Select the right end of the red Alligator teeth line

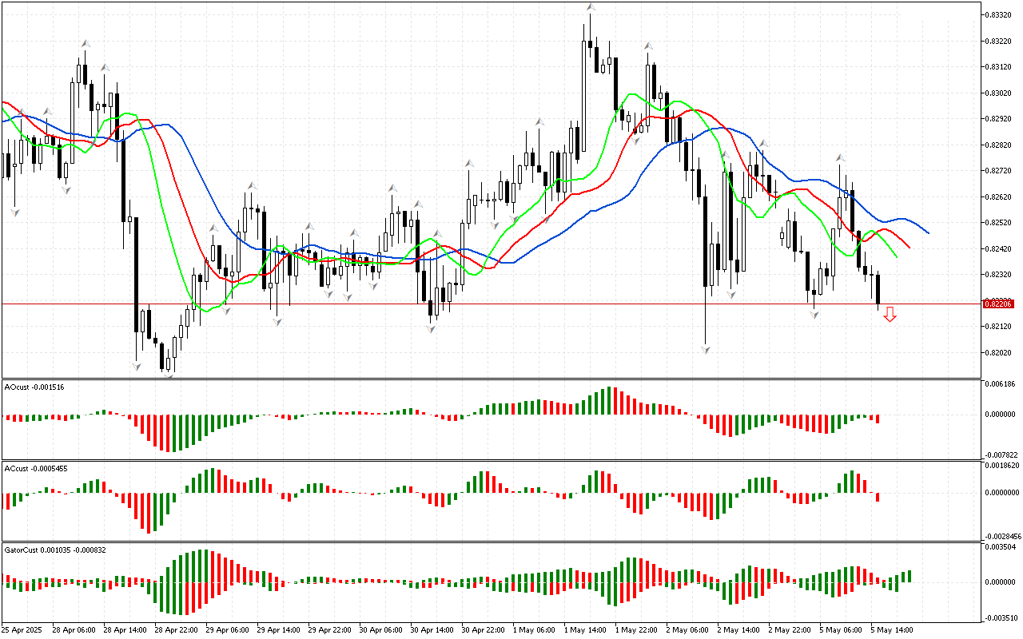(910, 247)
